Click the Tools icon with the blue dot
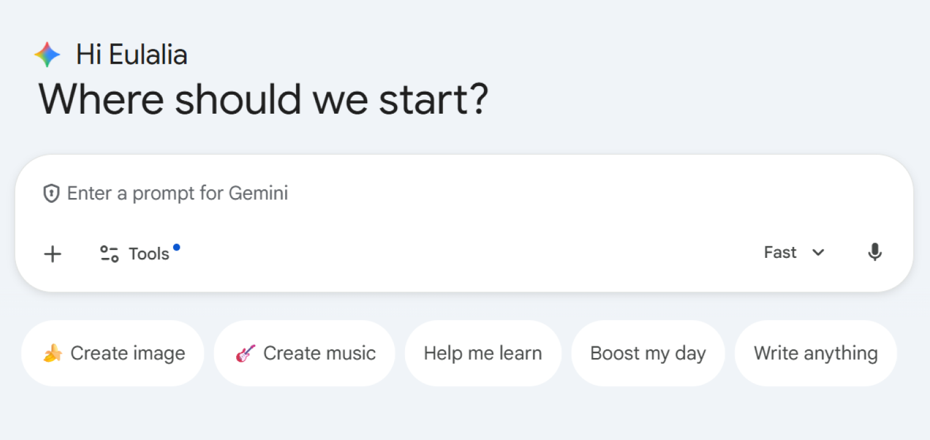This screenshot has height=440, width=930. [x=109, y=253]
